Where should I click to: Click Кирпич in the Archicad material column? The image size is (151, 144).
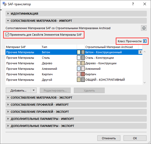91,74
